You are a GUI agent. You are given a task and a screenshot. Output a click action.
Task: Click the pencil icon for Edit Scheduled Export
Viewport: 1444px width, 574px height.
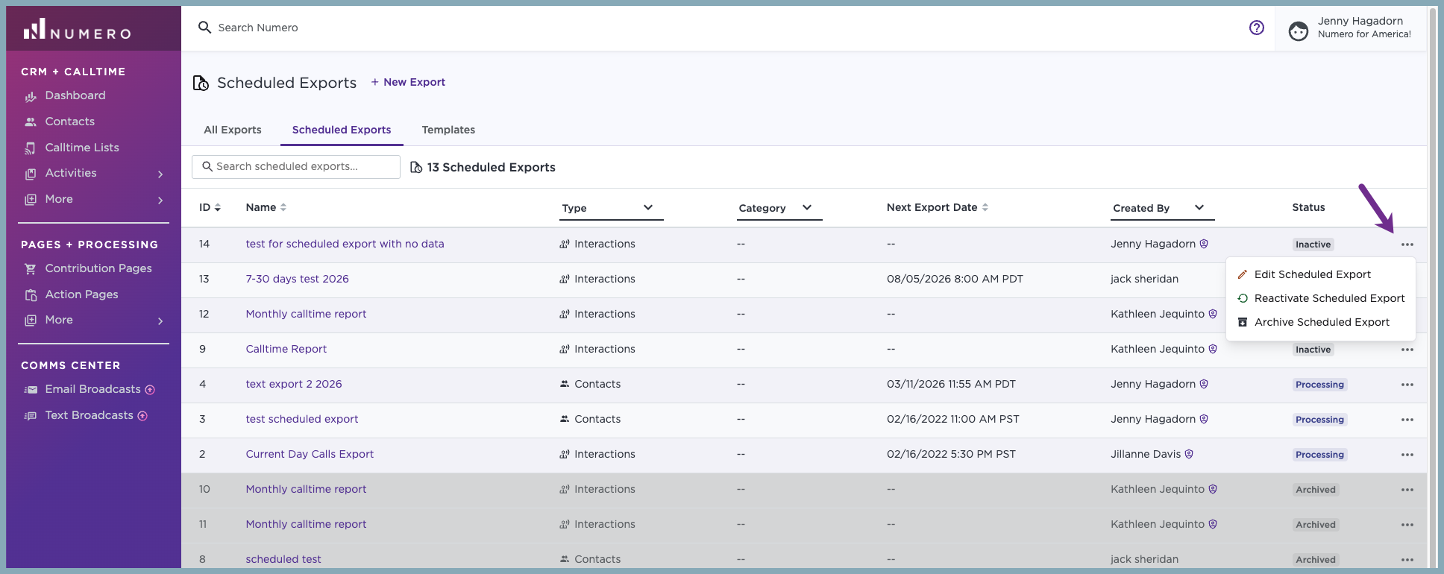[1243, 275]
